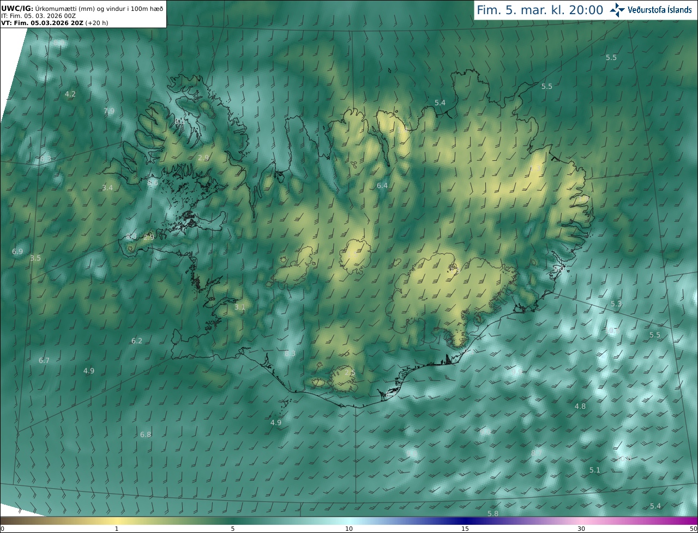
Task: Click the '5' tick on colour scale
Action: 233,529
